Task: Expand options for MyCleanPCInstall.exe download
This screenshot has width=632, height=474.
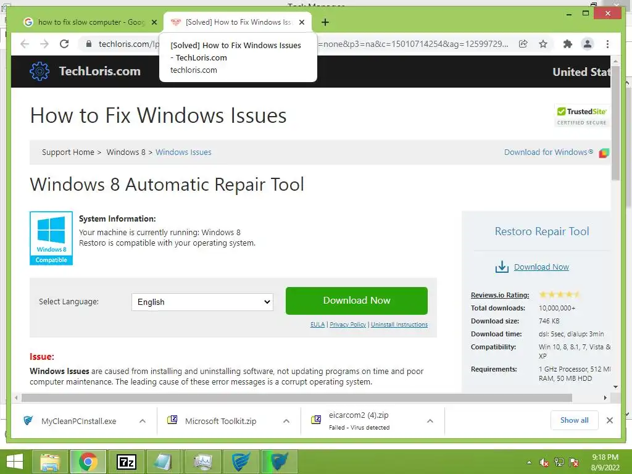Action: [x=143, y=421]
